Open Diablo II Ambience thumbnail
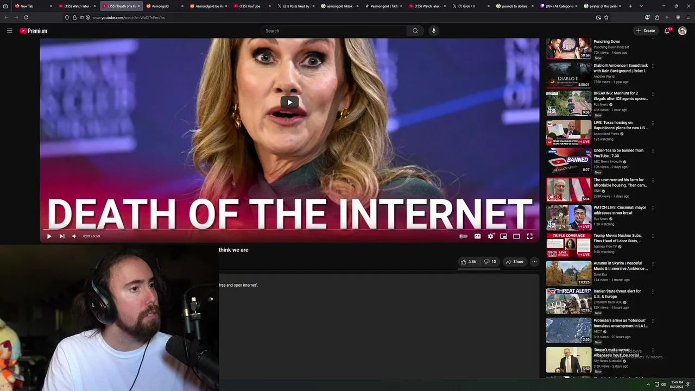The height and width of the screenshot is (391, 695). [x=568, y=75]
